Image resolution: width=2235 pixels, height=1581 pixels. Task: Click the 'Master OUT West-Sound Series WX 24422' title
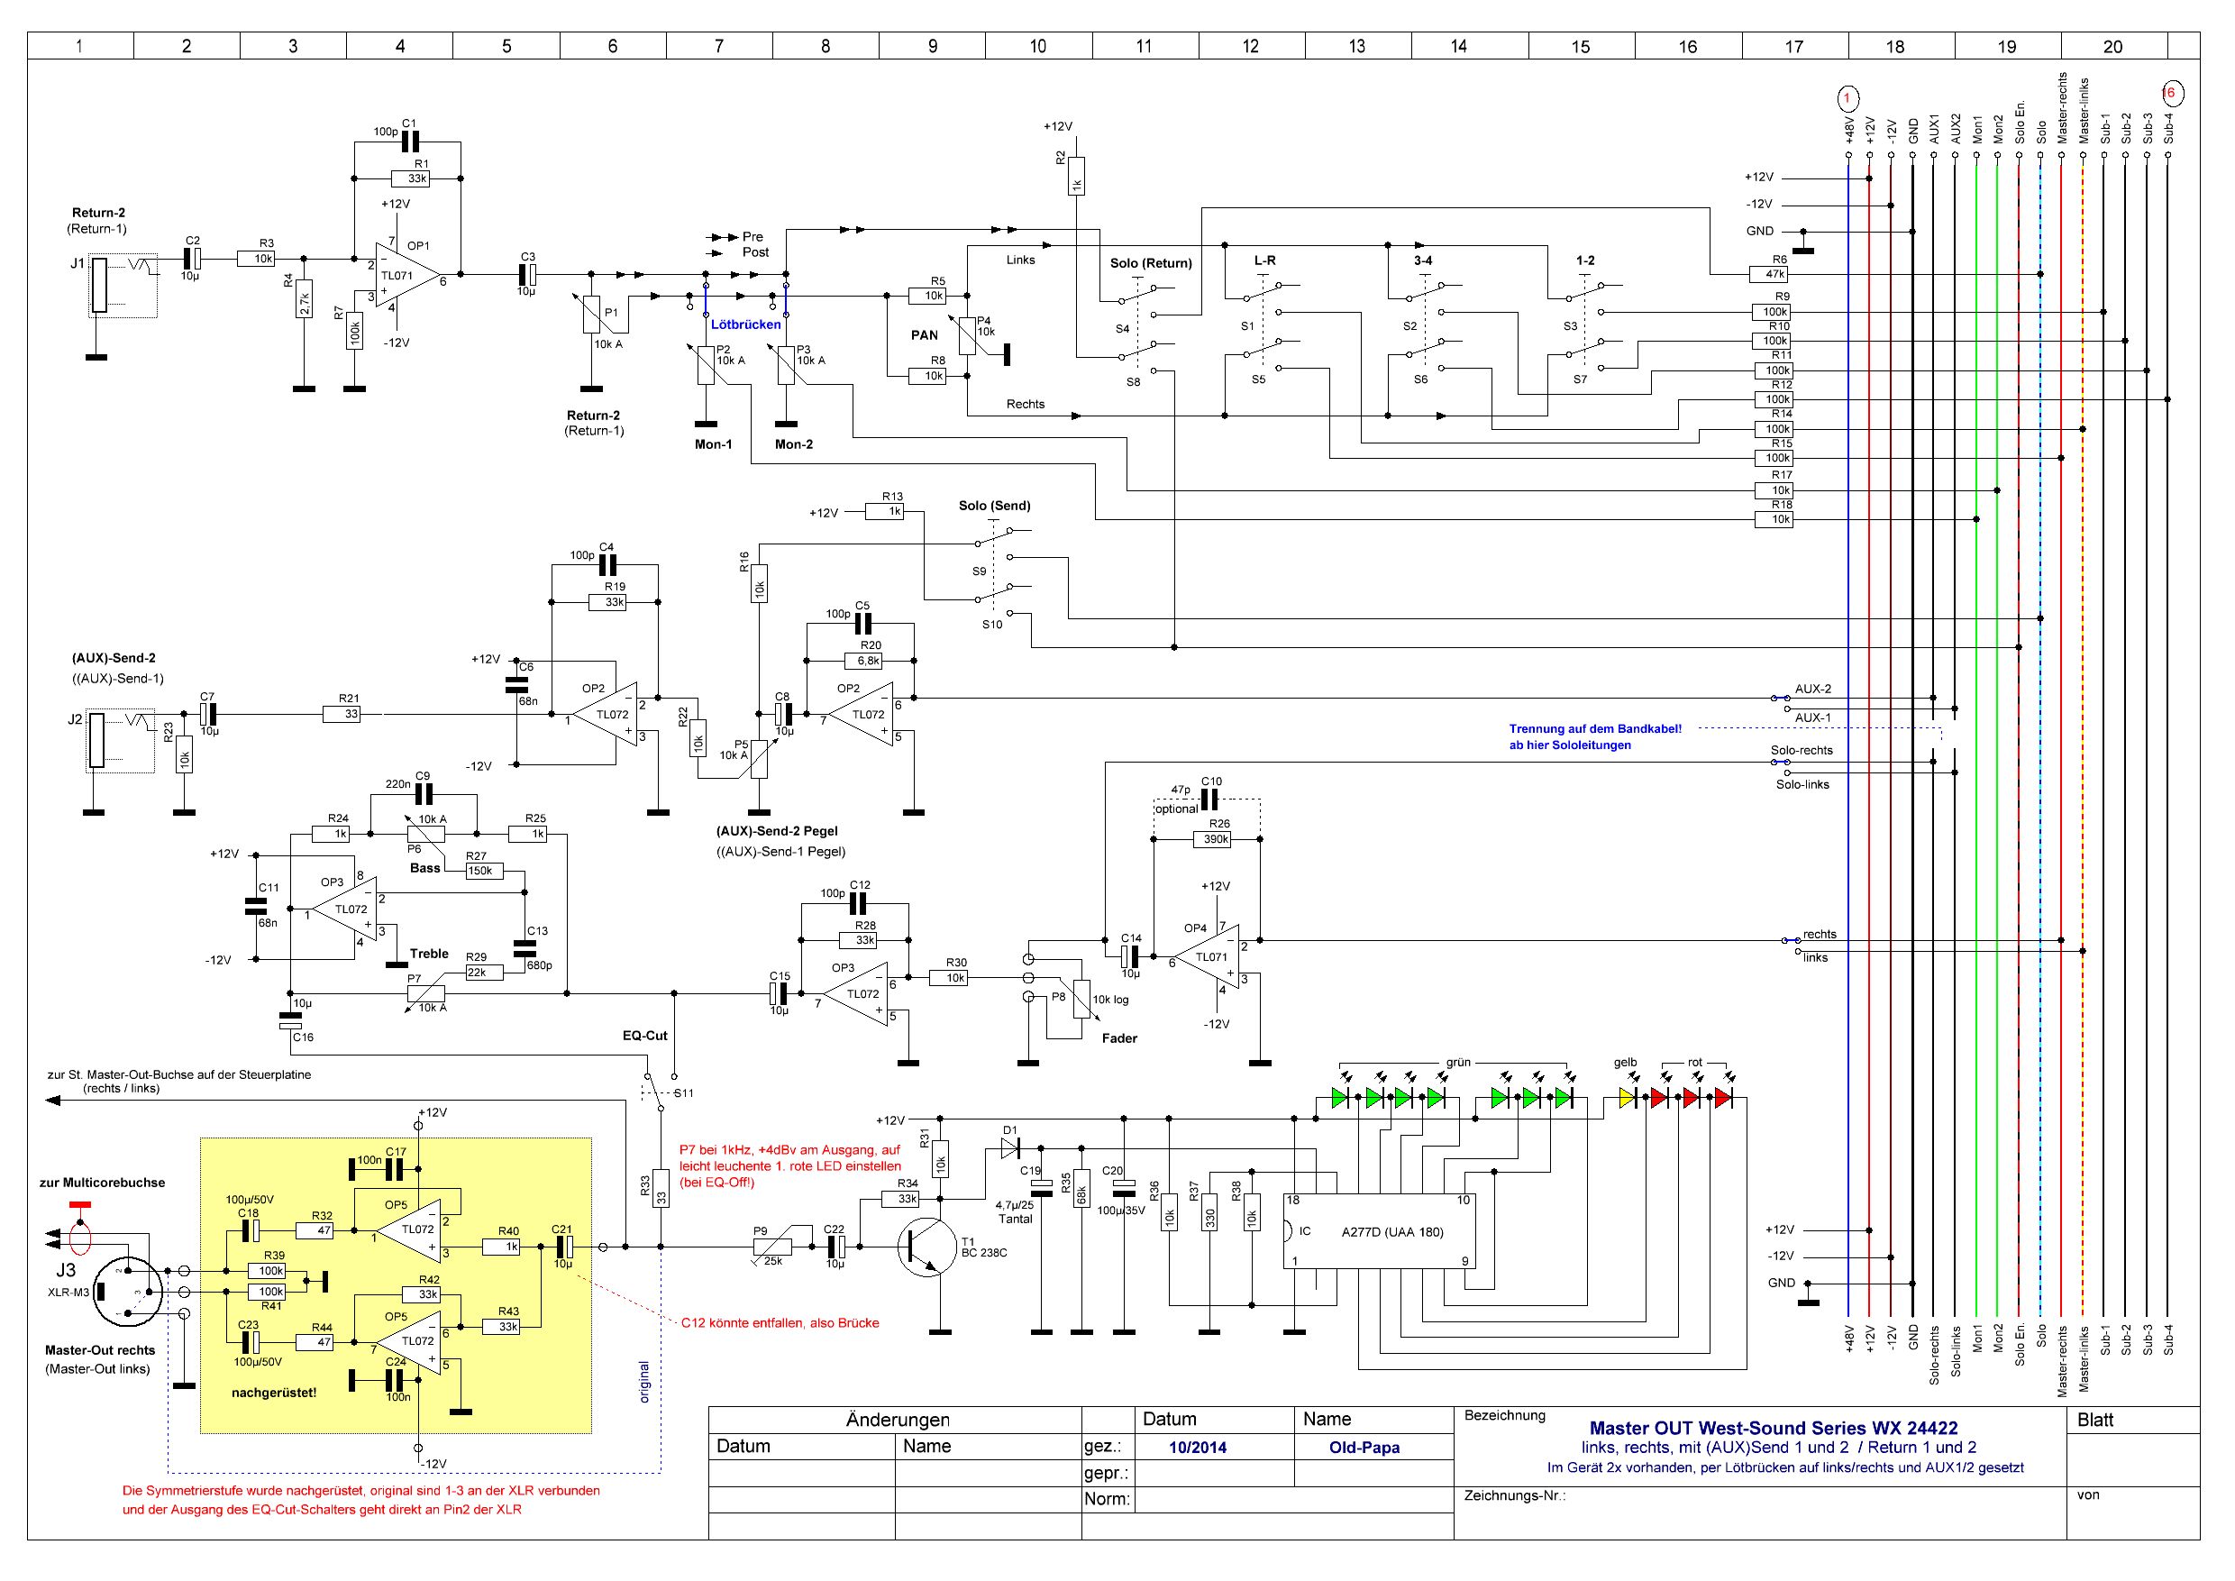pyautogui.click(x=1773, y=1428)
